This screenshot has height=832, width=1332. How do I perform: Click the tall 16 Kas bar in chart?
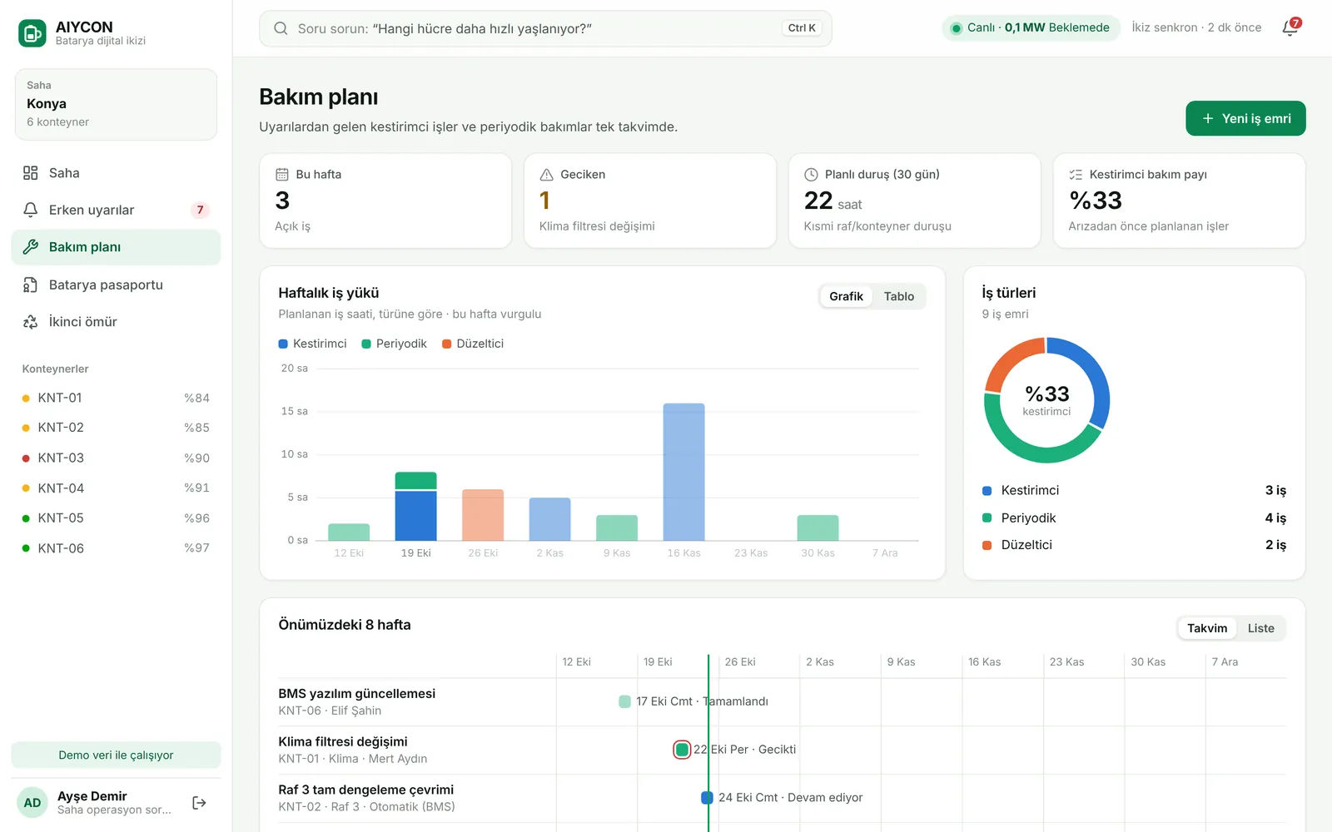(683, 472)
